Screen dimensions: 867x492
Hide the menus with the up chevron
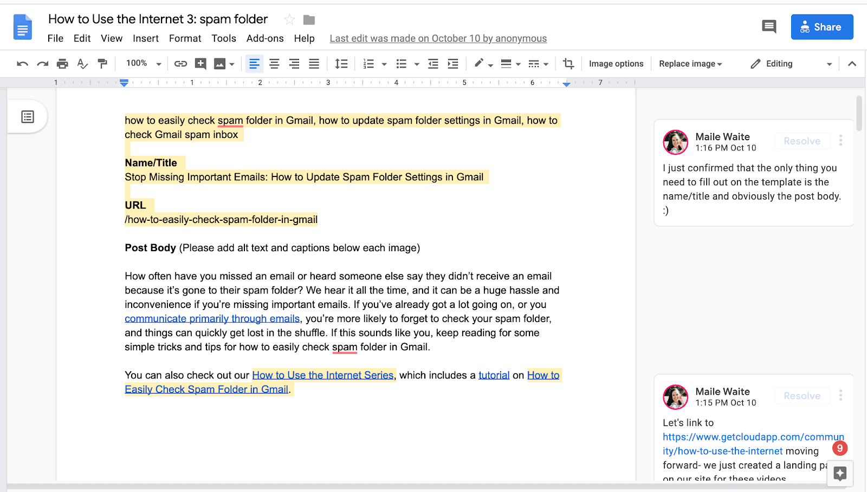pyautogui.click(x=852, y=64)
